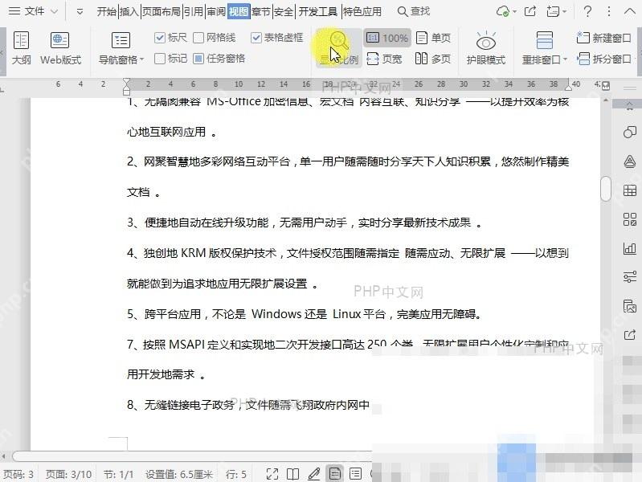Switch to reading mode book icon
Viewport: 642px width, 482px height.
click(292, 474)
